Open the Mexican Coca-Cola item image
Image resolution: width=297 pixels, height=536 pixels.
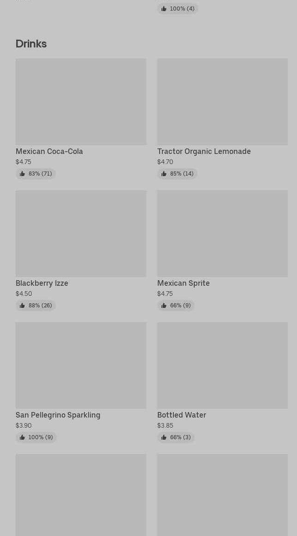pyautogui.click(x=81, y=101)
